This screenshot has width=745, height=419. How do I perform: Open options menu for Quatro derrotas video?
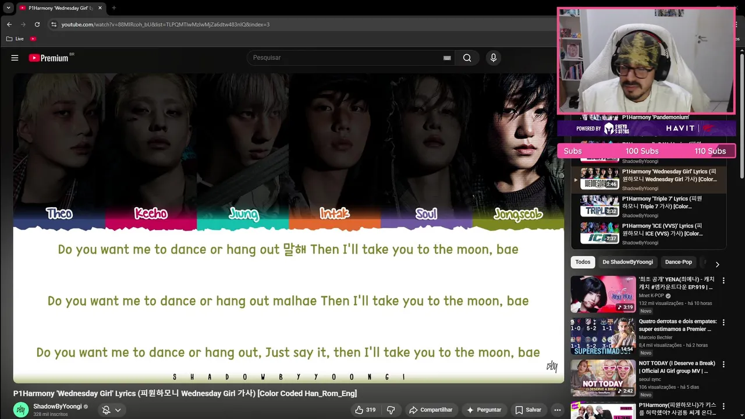[724, 322]
